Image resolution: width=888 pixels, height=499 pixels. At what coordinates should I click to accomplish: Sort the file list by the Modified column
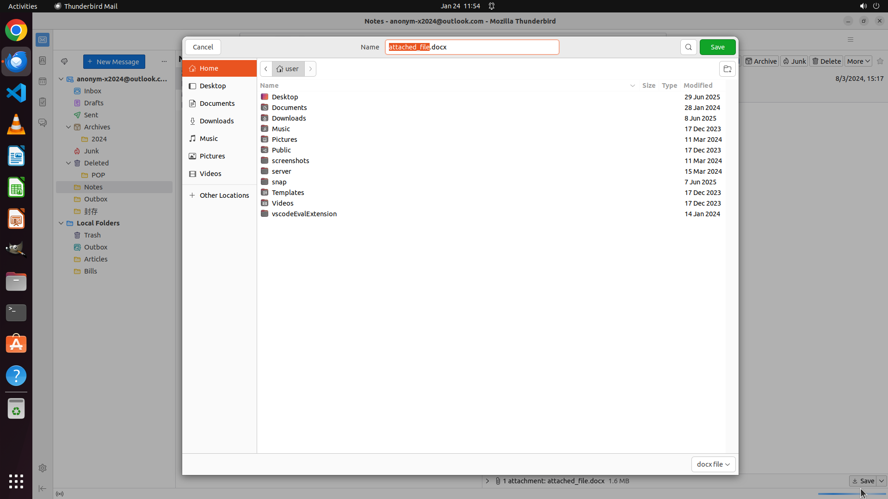[697, 85]
